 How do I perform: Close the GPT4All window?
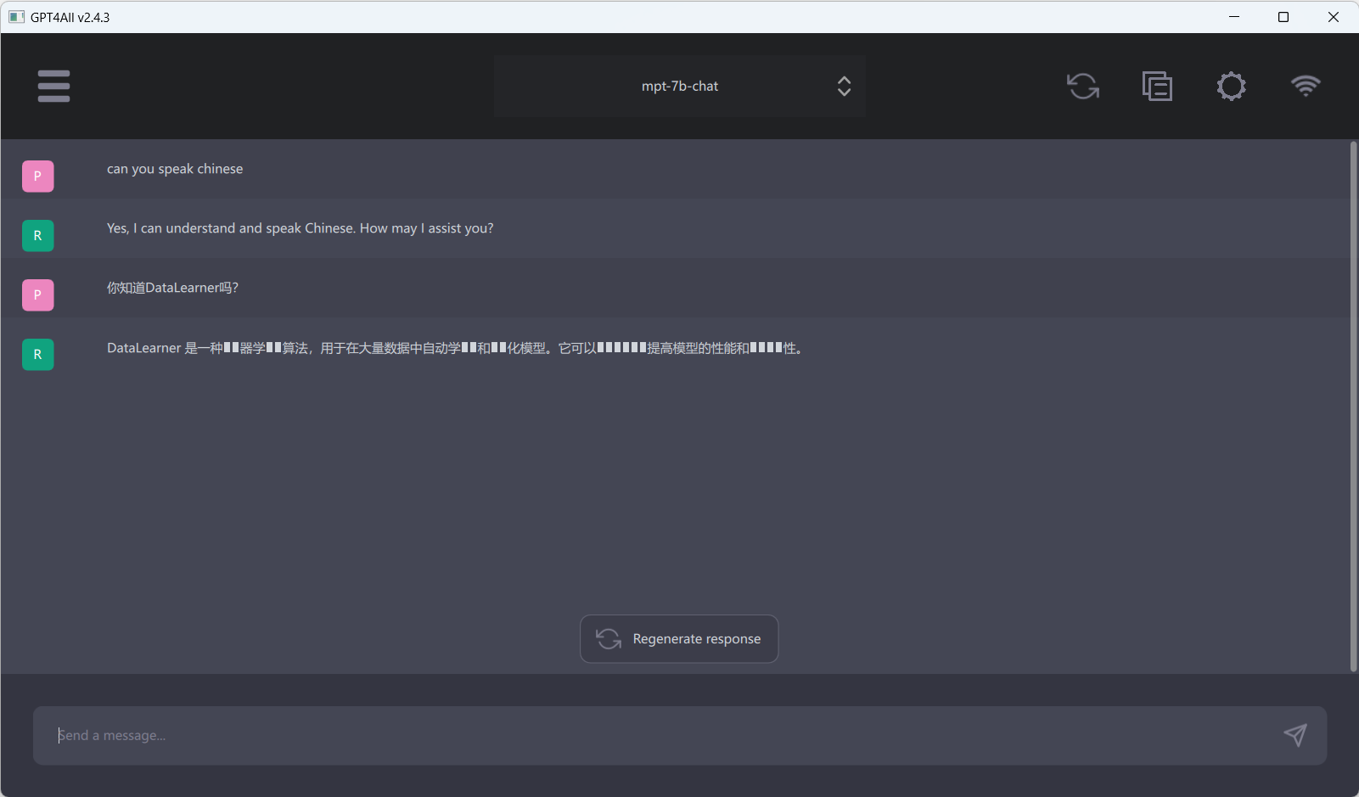tap(1334, 17)
